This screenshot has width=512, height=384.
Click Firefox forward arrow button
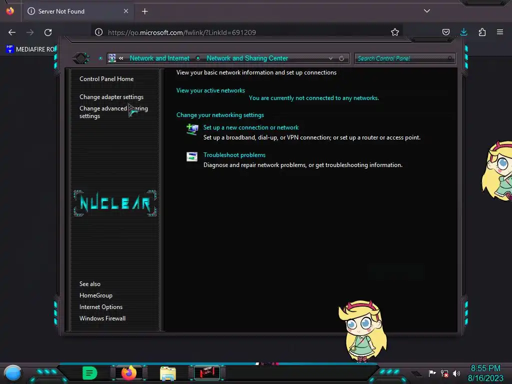(x=30, y=32)
